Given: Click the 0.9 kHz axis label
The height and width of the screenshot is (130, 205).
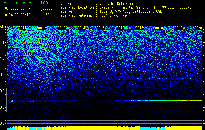Looking at the screenshot, I should point(3,75).
